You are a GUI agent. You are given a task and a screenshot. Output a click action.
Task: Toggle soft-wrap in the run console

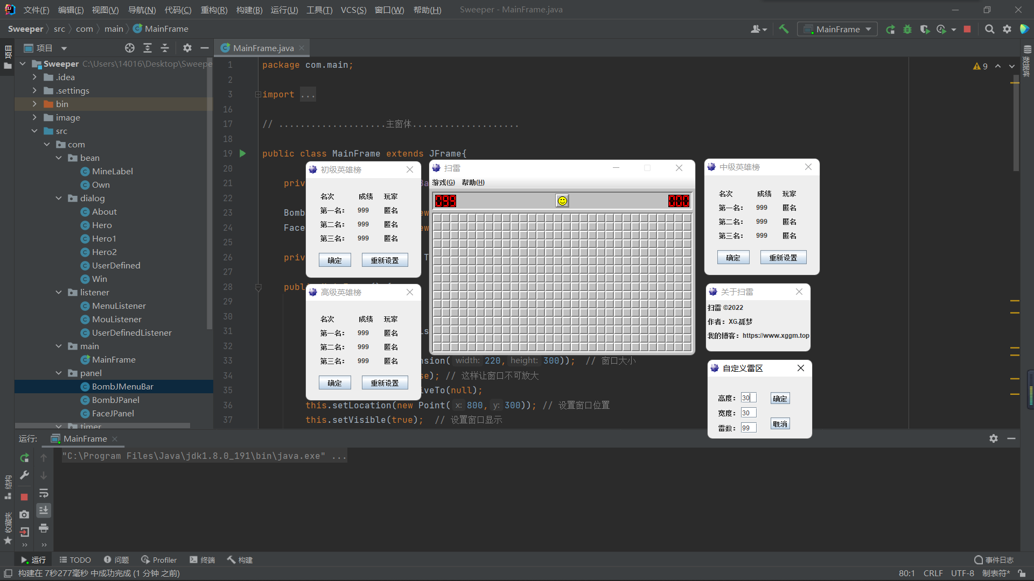point(44,493)
